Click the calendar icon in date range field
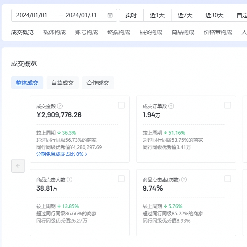Image resolution: width=247 pixels, height=247 pixels. click(110, 15)
